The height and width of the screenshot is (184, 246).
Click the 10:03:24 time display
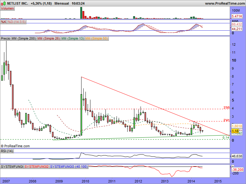click(x=78, y=3)
